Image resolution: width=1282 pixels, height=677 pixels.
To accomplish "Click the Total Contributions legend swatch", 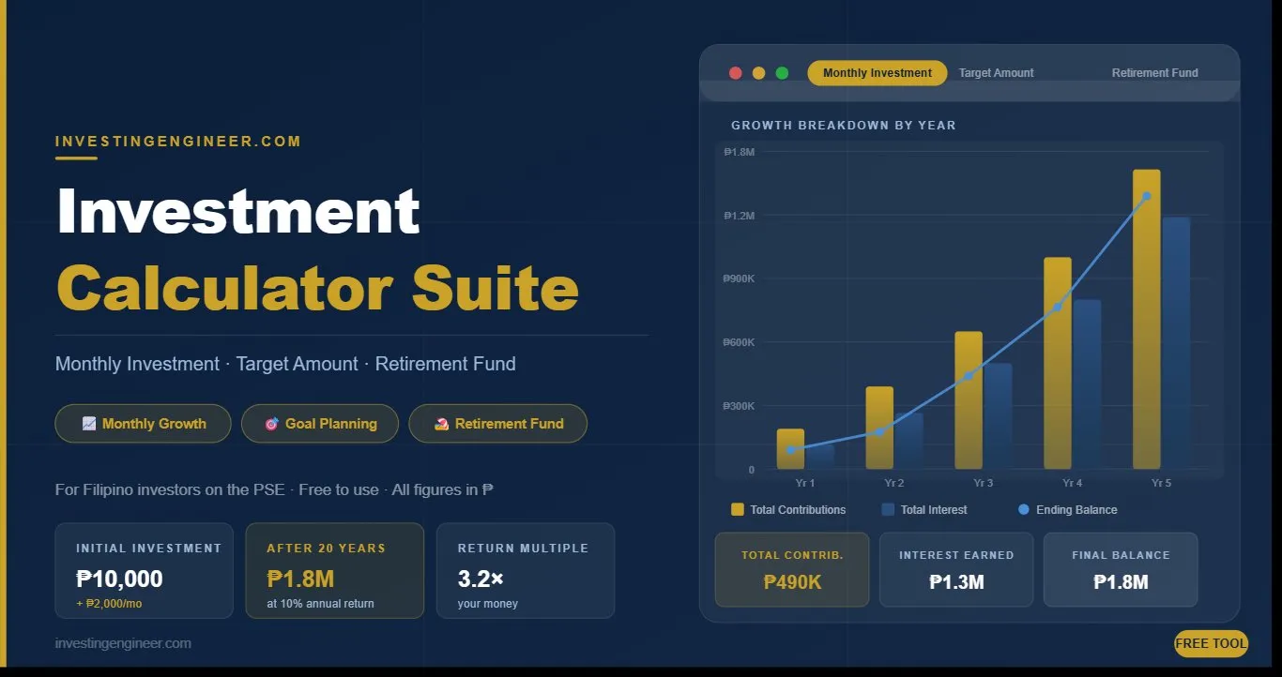I will (738, 509).
